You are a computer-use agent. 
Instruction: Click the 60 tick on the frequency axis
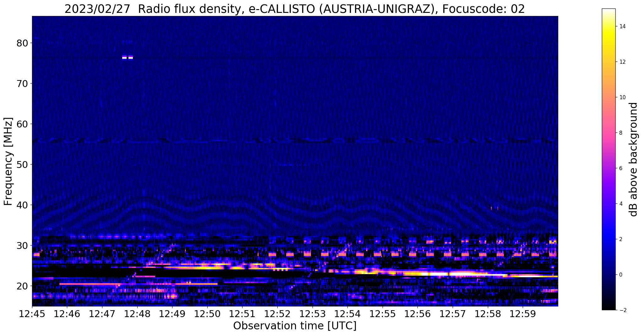point(23,124)
